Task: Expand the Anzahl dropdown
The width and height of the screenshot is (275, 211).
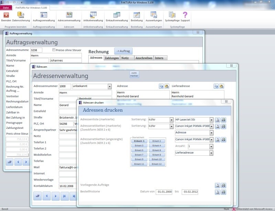Action: 211,146
